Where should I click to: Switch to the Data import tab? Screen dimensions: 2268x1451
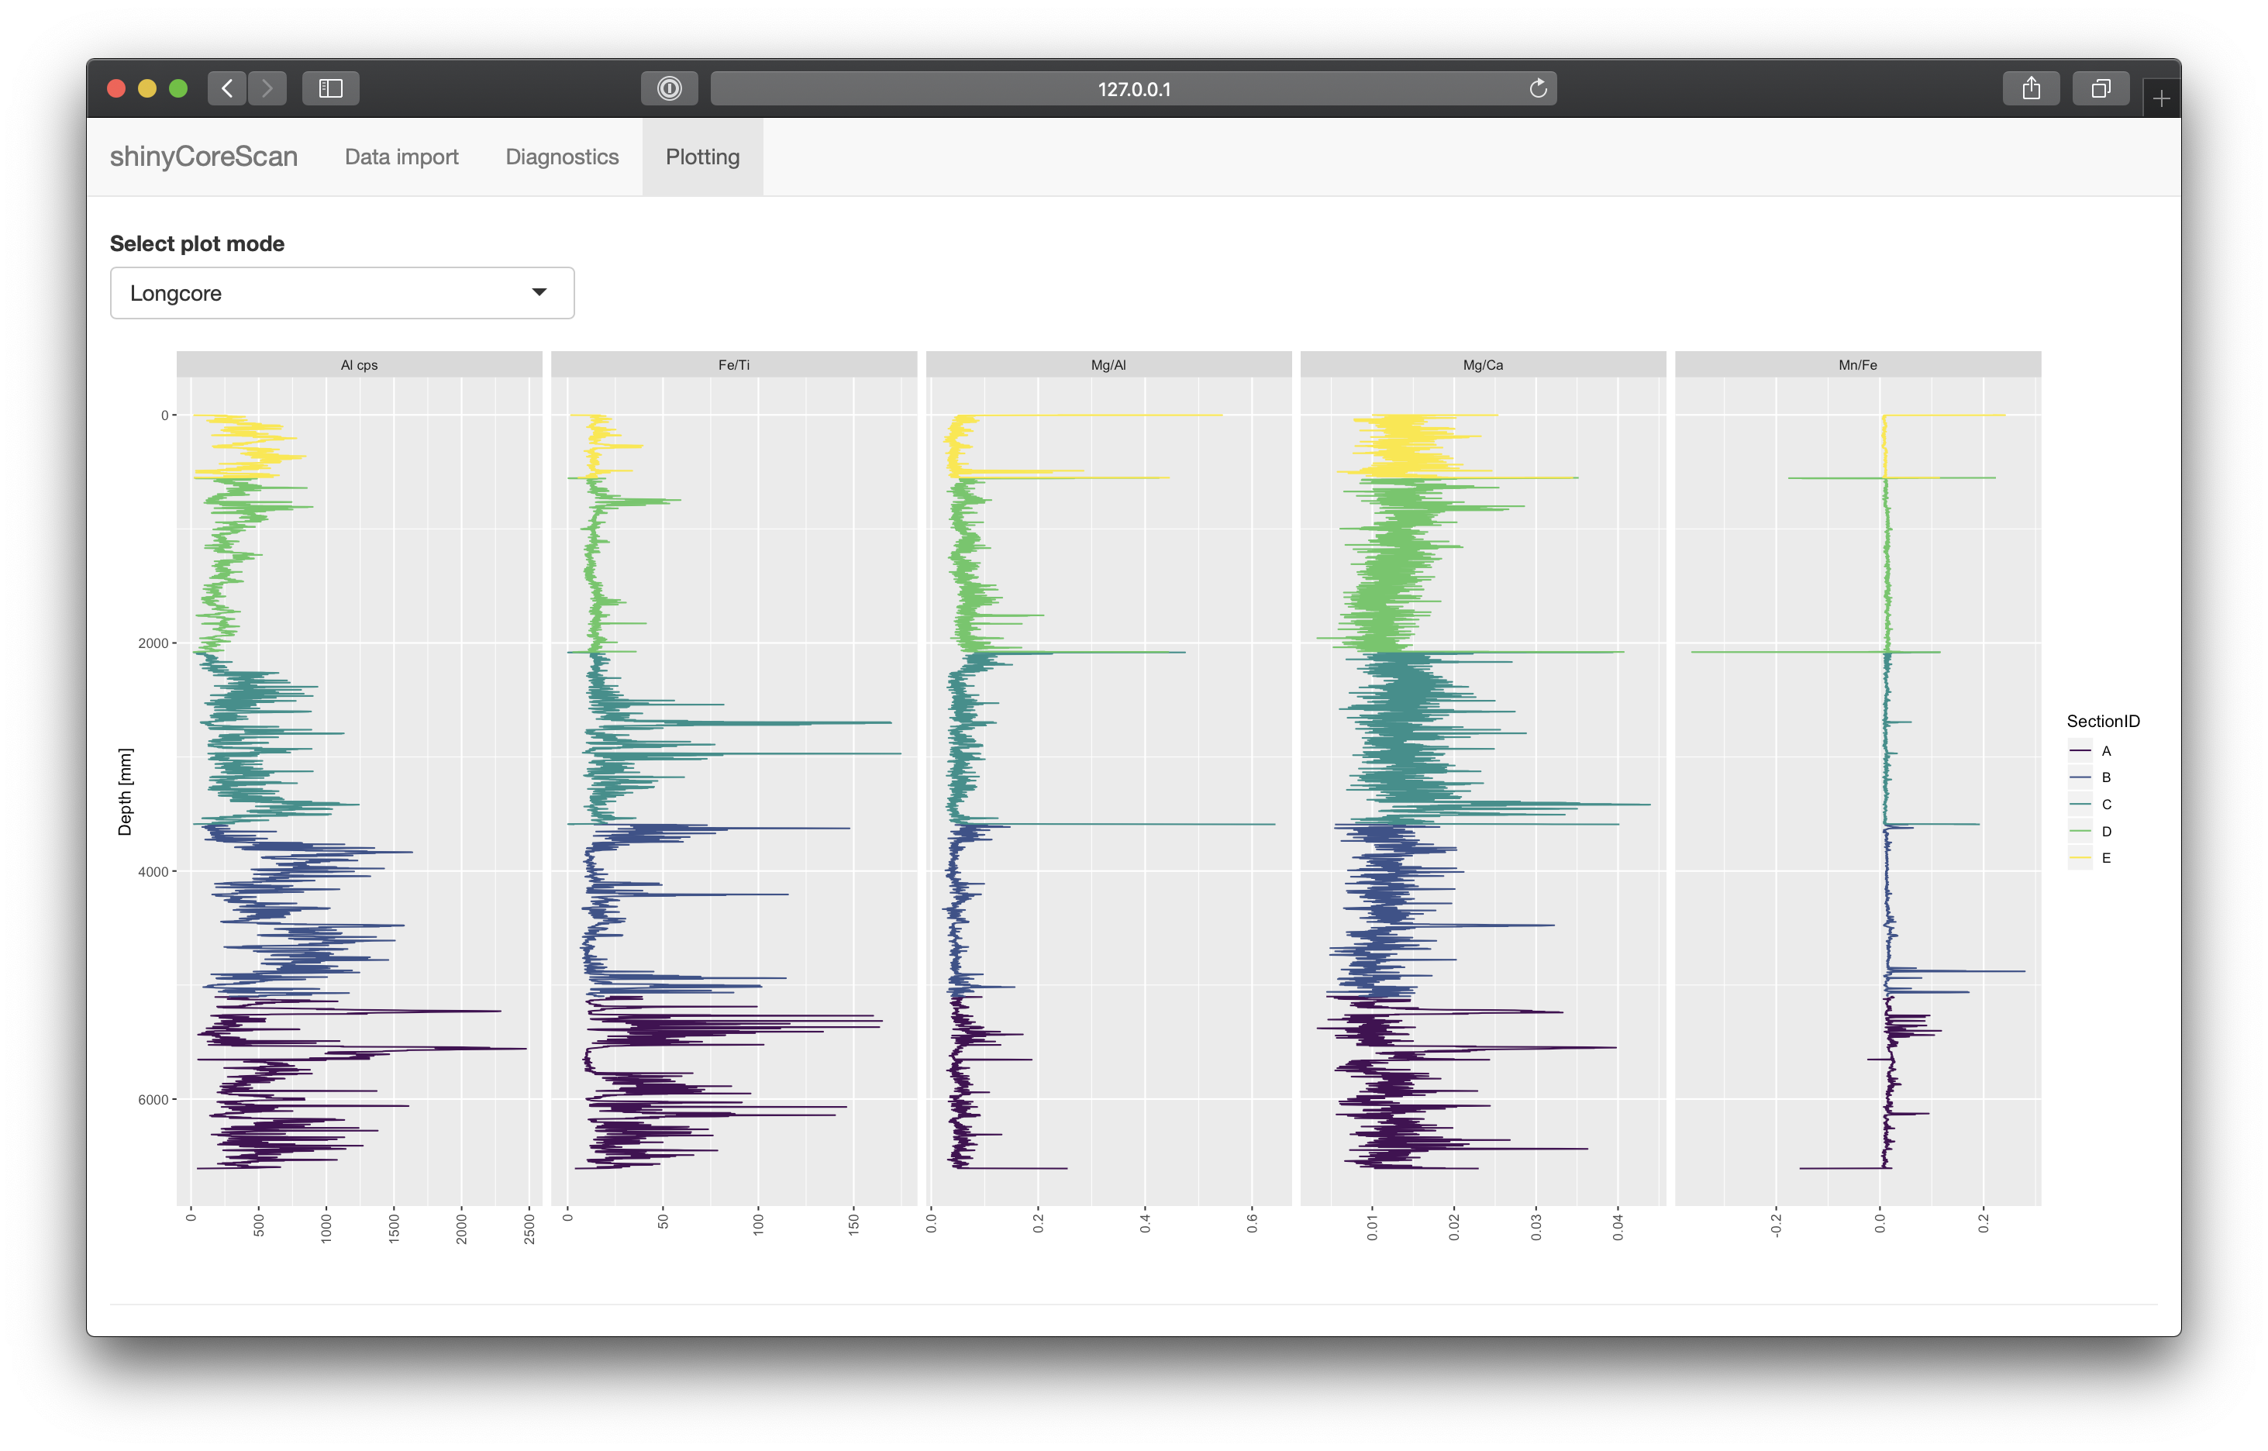click(x=402, y=157)
